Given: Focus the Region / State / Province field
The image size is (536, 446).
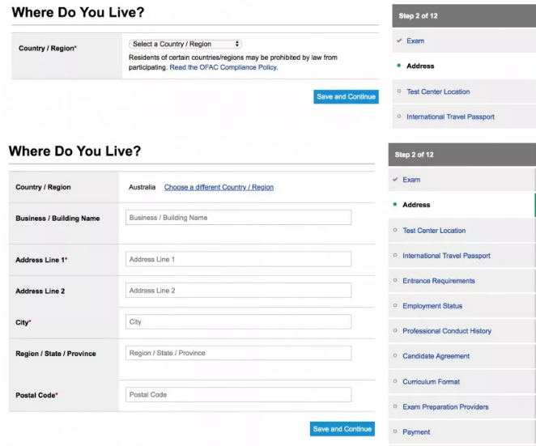Looking at the screenshot, I should [x=239, y=353].
